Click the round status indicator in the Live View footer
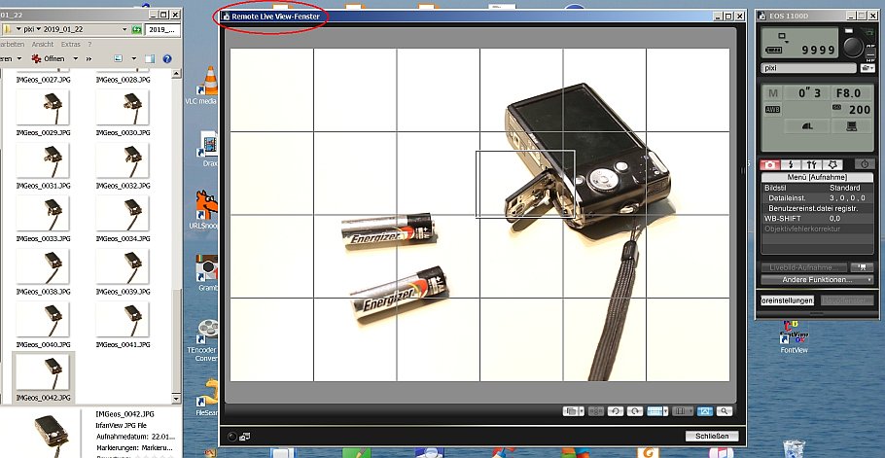 click(x=231, y=436)
